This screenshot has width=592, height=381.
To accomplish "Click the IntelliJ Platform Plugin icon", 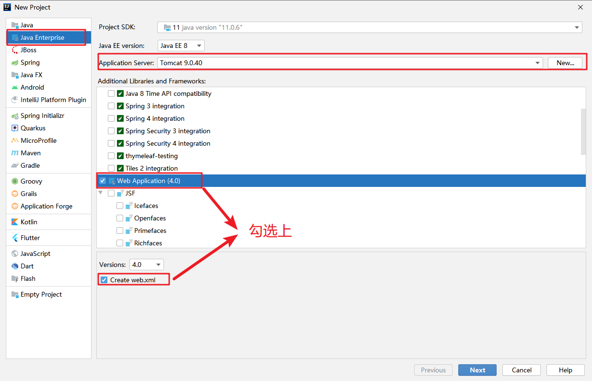I will (x=15, y=100).
